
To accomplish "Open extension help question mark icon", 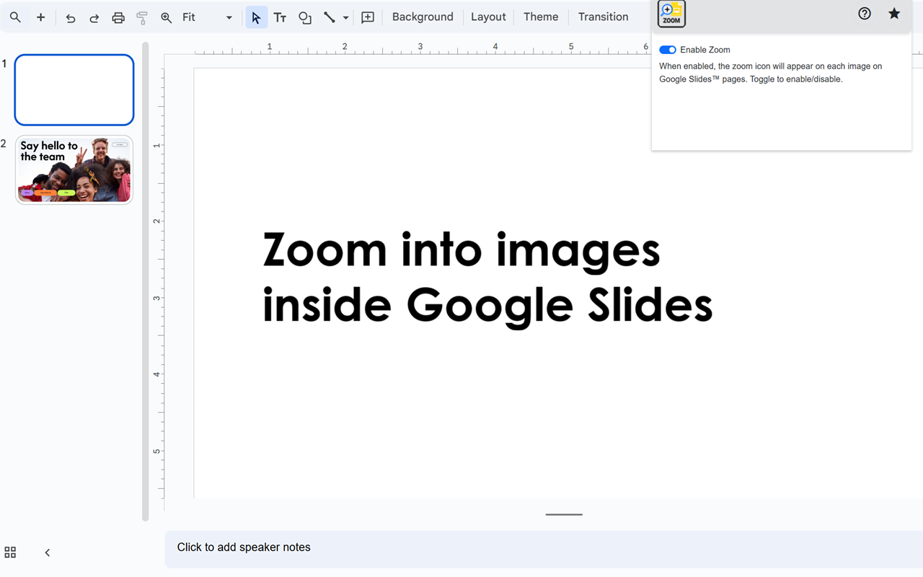I will (x=865, y=13).
